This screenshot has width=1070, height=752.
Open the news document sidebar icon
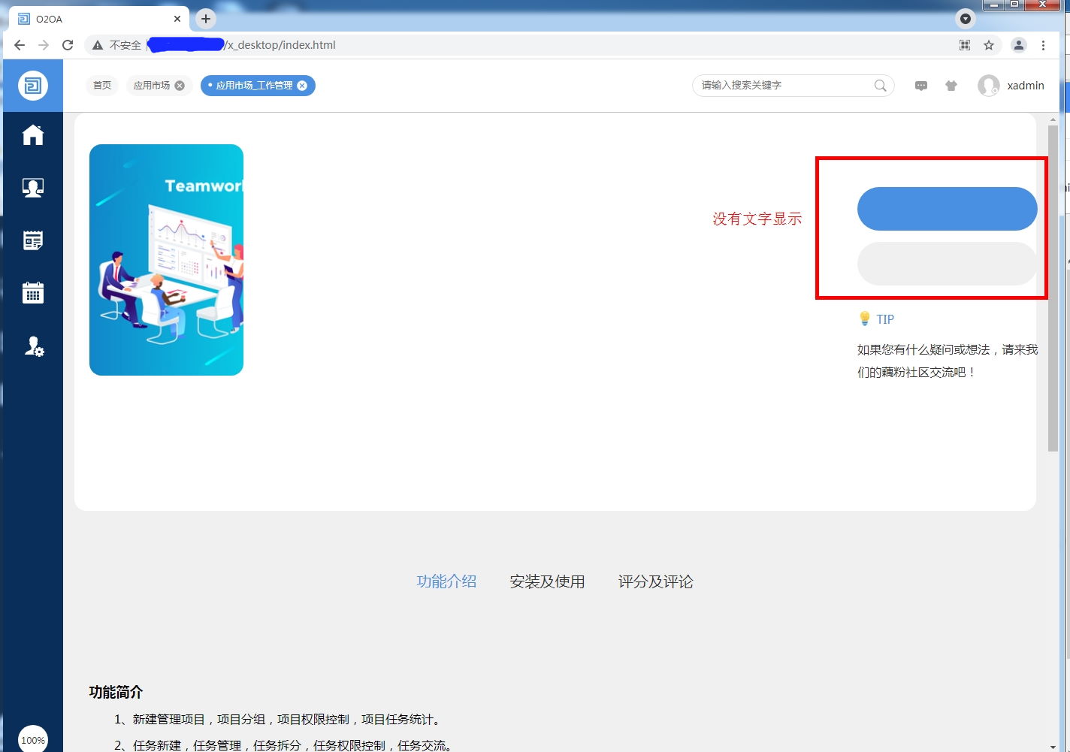pos(33,240)
